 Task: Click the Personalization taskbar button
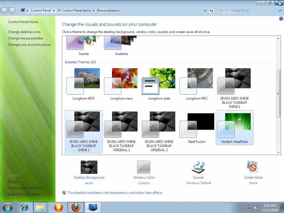click(x=93, y=207)
